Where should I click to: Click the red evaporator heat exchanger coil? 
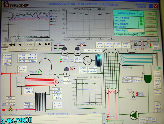41,82
